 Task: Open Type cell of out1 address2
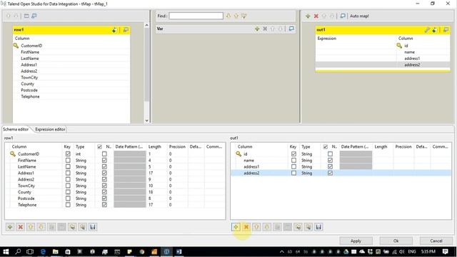[311, 173]
